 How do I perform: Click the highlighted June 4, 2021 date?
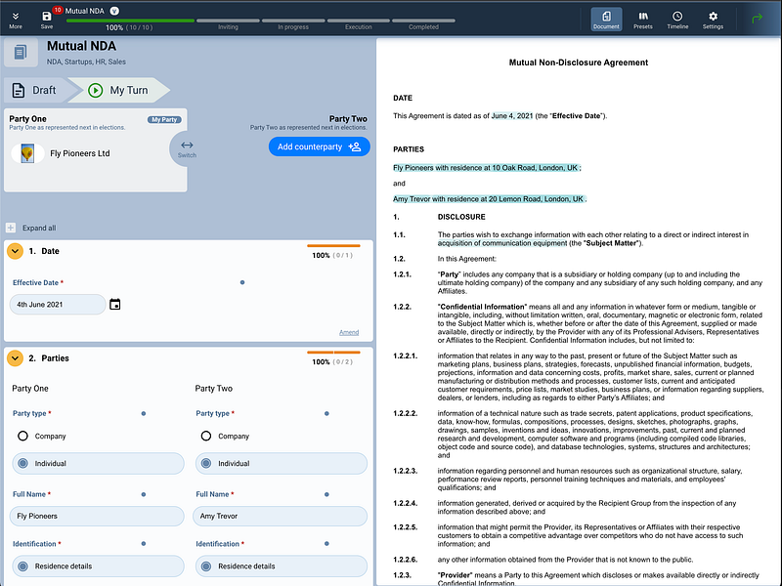click(511, 115)
